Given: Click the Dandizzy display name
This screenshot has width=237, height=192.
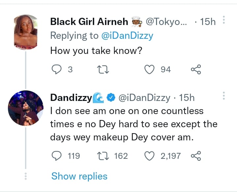Looking at the screenshot, I should coord(71,97).
